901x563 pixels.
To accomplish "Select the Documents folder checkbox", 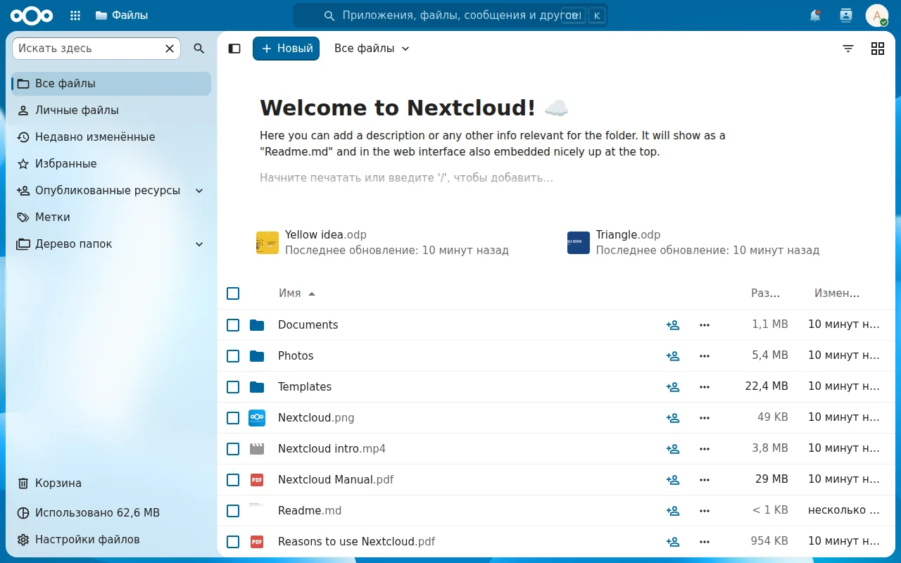I will (x=233, y=325).
